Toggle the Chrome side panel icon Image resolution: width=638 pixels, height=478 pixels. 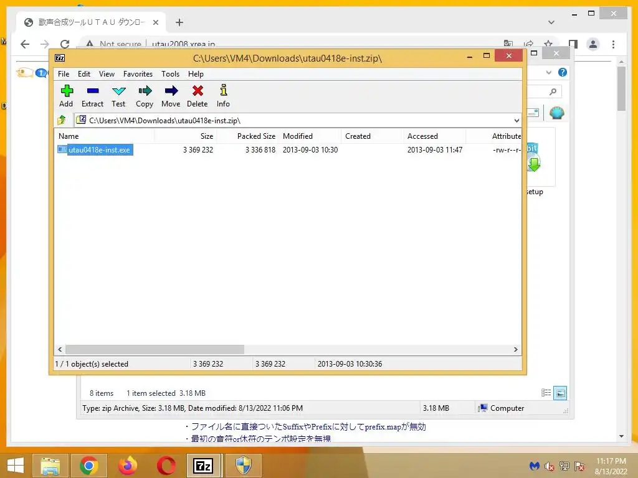point(573,44)
